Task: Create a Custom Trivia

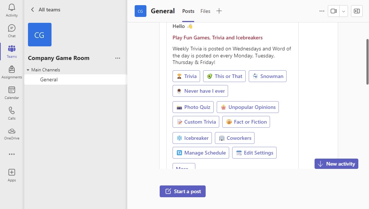Action: point(196,122)
